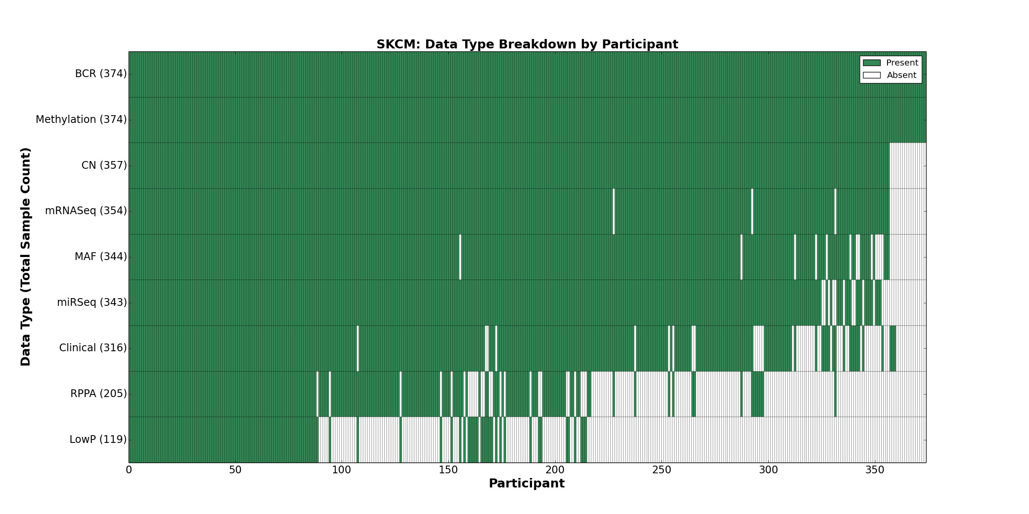Click the Data Type y-axis title
The height and width of the screenshot is (514, 1029).
point(26,257)
